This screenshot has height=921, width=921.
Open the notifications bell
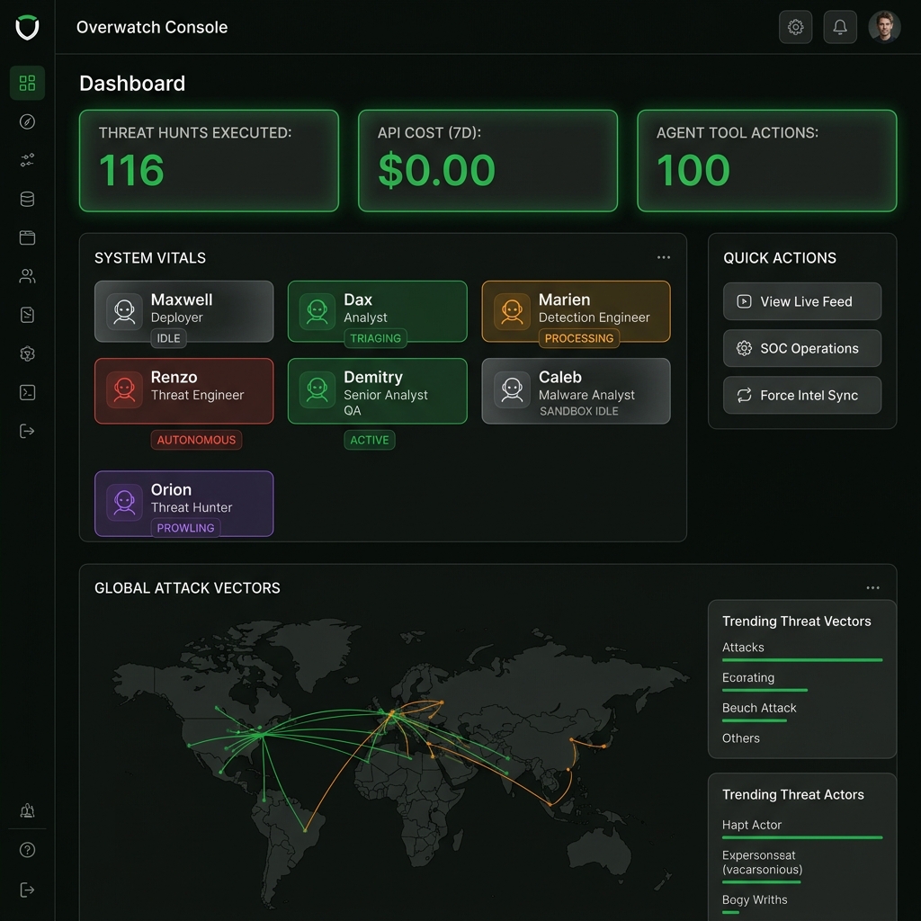(840, 27)
